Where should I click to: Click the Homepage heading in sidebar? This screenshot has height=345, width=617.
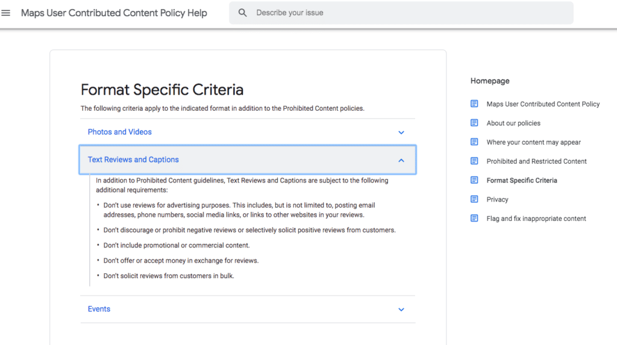coord(490,81)
